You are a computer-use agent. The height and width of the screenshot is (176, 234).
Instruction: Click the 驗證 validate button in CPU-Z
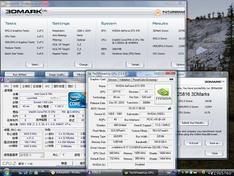pyautogui.click(x=64, y=163)
